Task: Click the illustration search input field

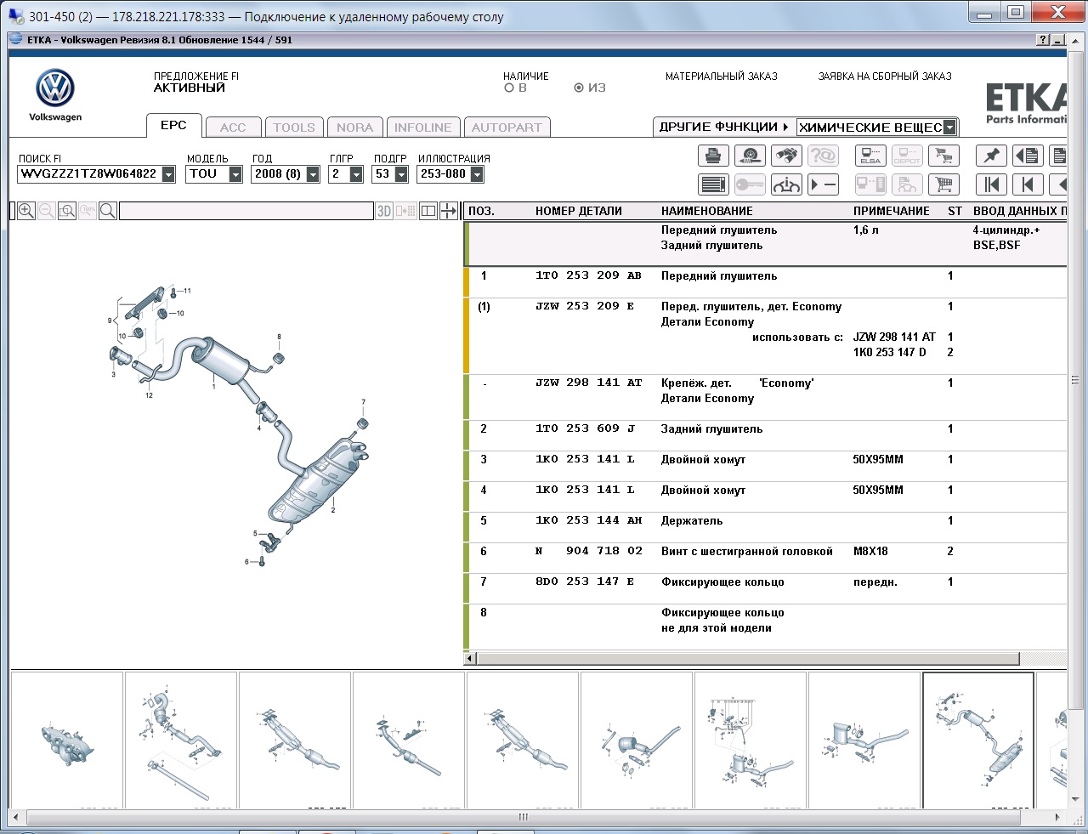Action: 246,211
